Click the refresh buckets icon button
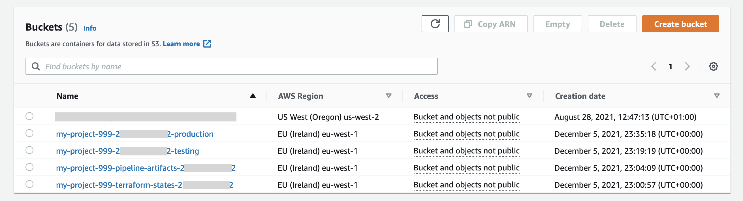Image resolution: width=743 pixels, height=201 pixels. coord(435,24)
